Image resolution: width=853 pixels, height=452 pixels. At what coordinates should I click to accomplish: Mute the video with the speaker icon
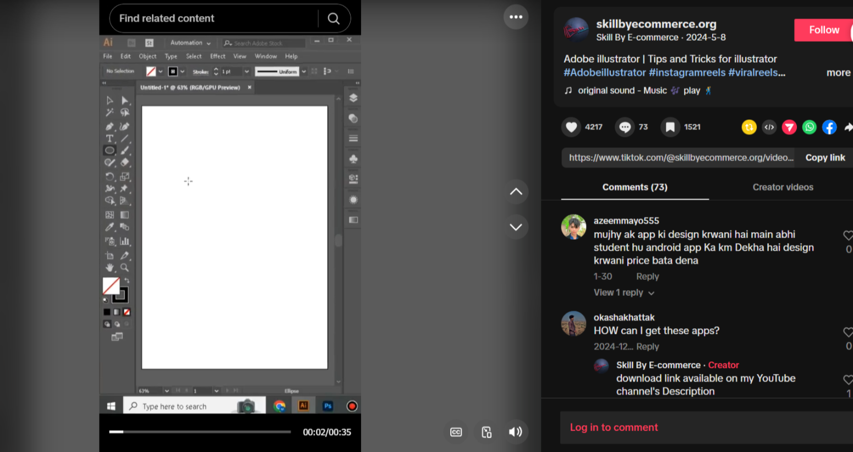point(516,432)
